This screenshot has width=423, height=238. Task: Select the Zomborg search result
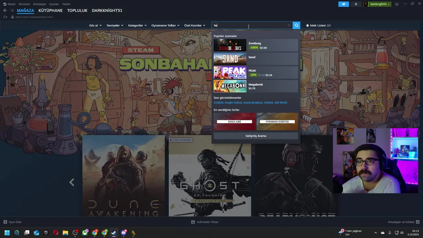click(x=256, y=45)
